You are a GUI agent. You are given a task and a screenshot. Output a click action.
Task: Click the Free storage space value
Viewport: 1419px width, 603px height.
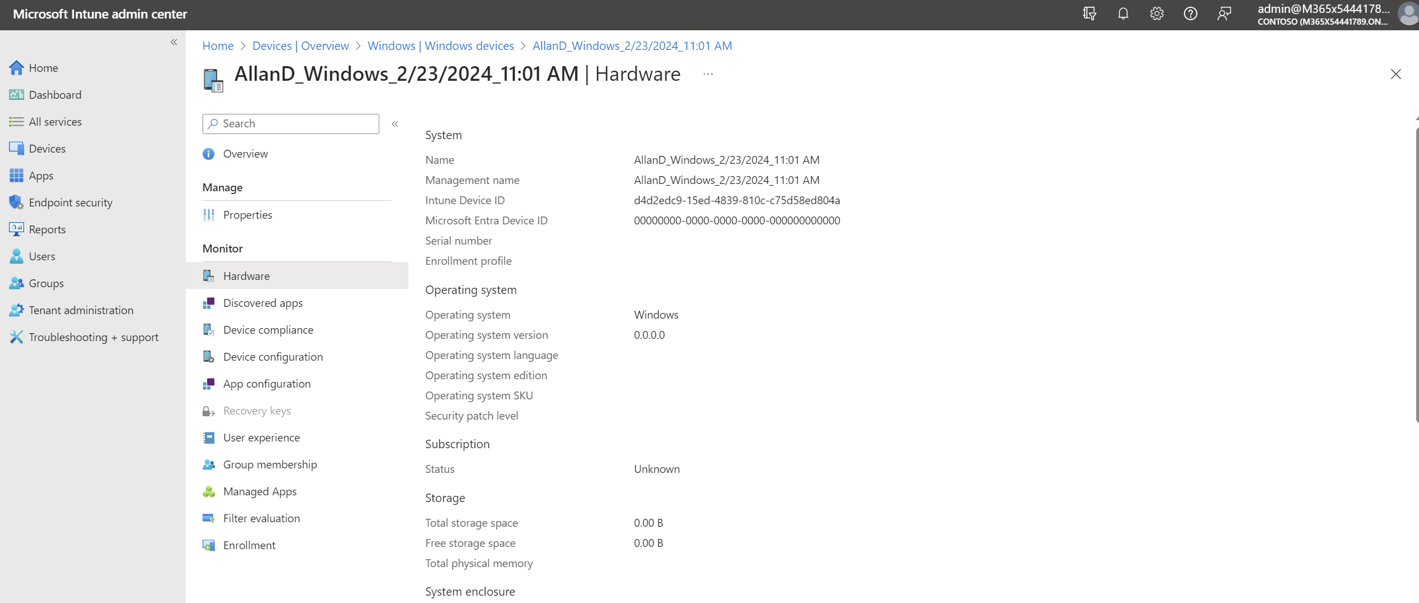tap(648, 543)
